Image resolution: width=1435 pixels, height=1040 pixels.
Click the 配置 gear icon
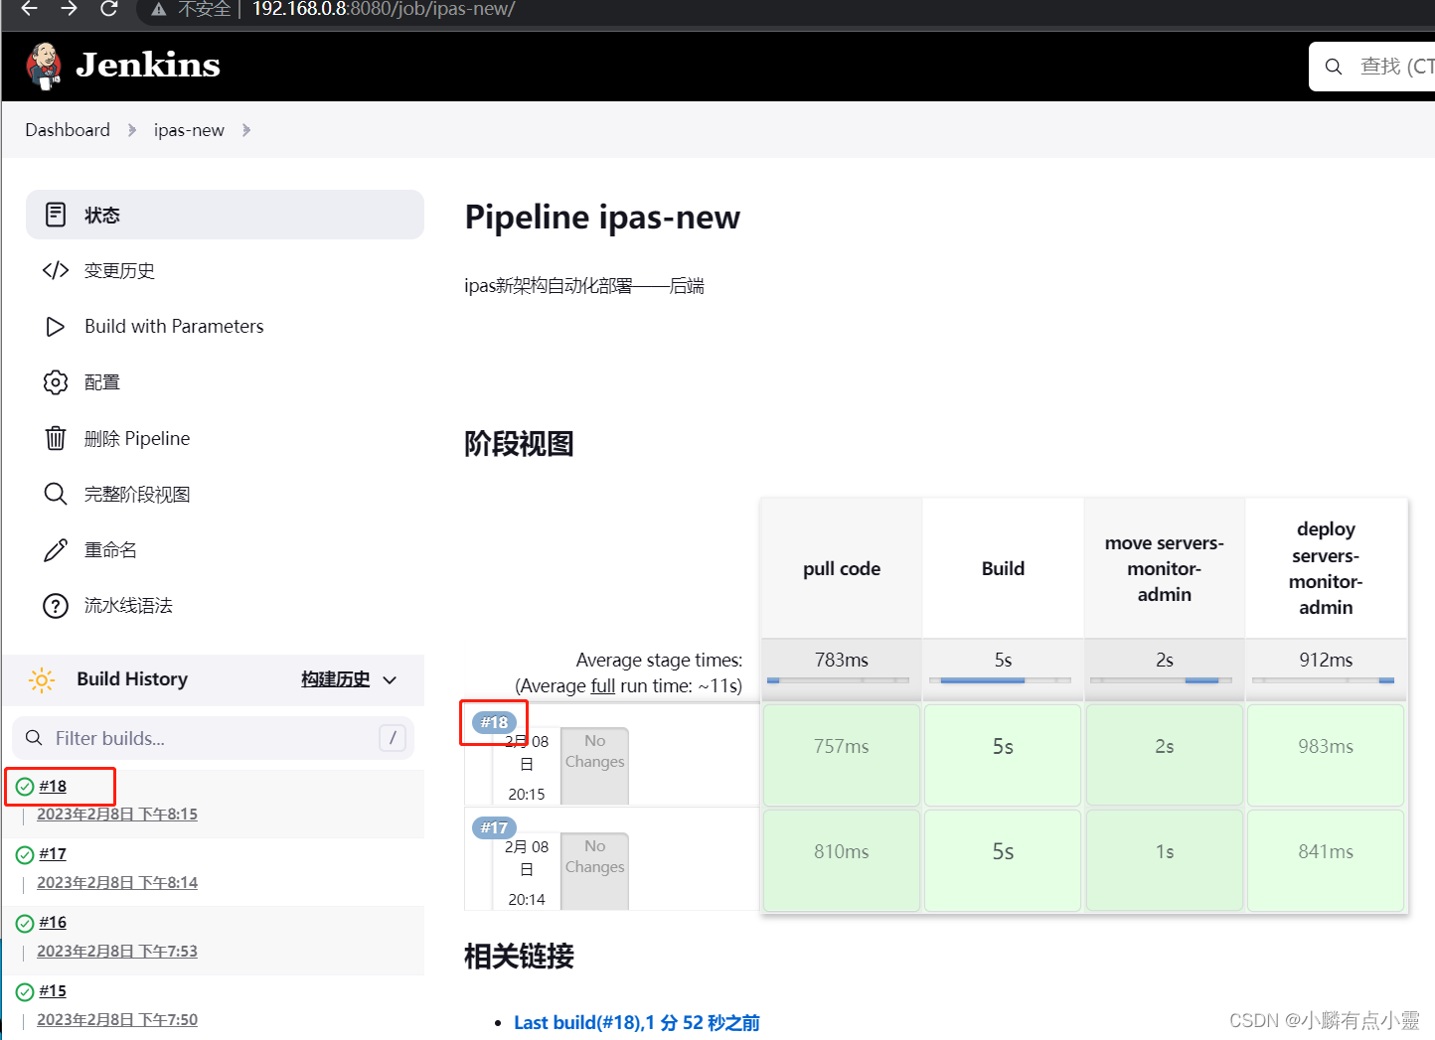(56, 382)
